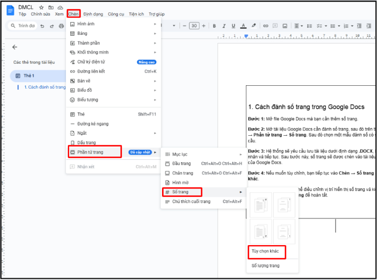Open the line spacing icon
Viewport: 377px width, 280px height.
click(x=309, y=26)
